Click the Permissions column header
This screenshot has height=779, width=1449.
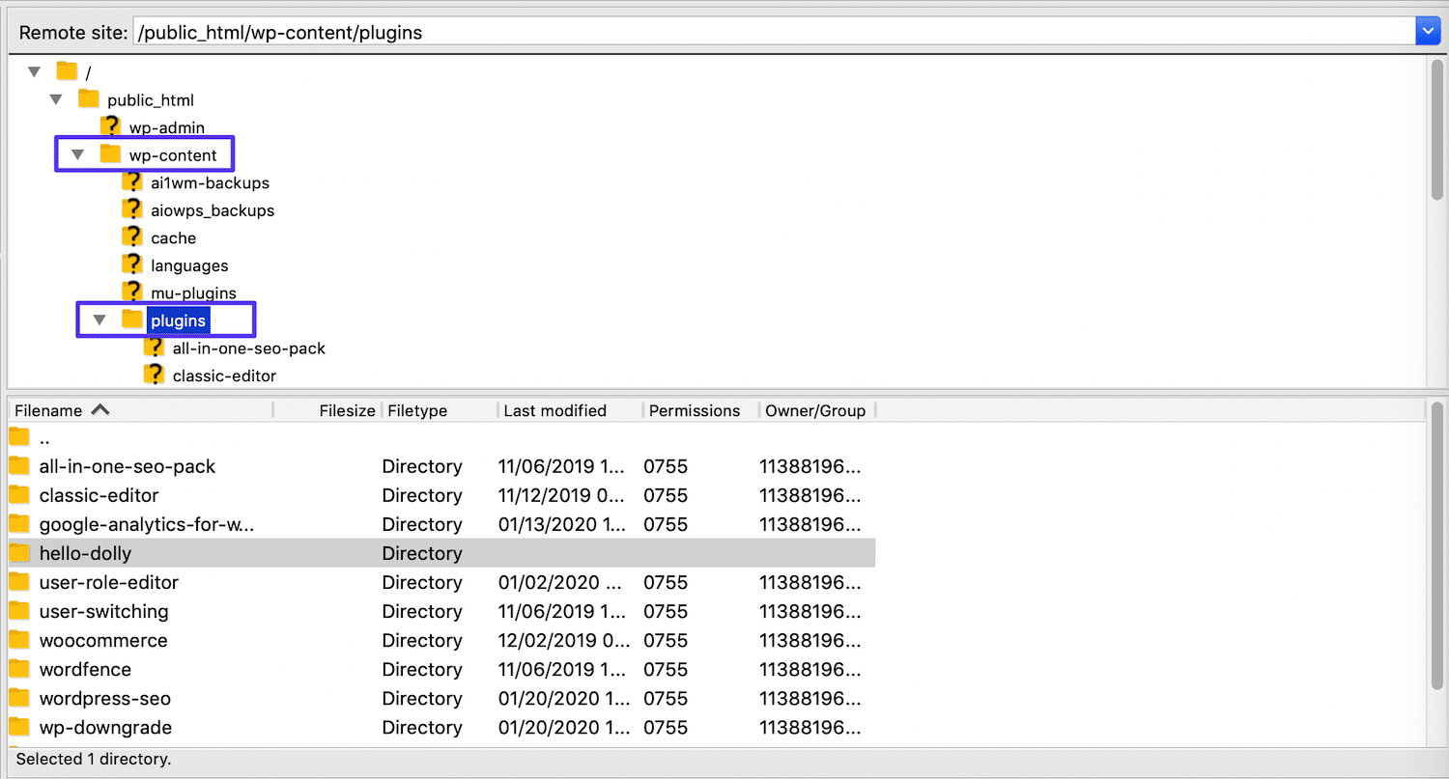(696, 410)
